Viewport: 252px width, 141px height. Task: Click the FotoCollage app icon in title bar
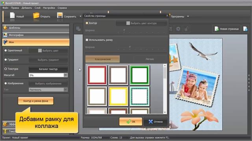(x=3, y=3)
